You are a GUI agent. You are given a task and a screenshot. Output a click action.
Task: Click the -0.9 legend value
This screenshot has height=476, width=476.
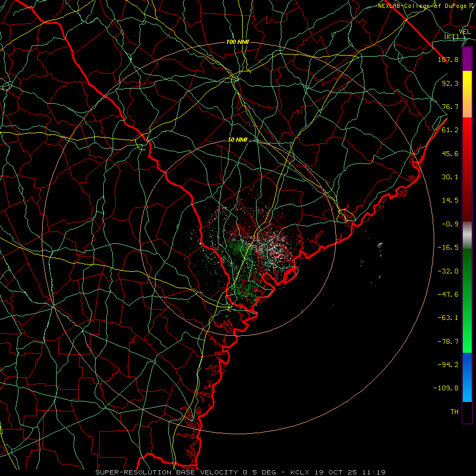450,224
